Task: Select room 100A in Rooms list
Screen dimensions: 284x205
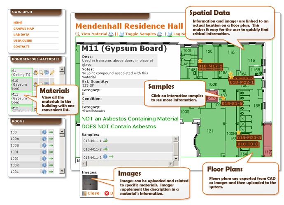Action: 25,139
